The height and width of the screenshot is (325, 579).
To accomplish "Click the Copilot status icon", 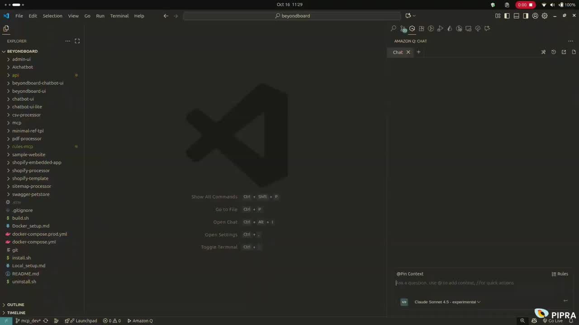I will [x=534, y=321].
